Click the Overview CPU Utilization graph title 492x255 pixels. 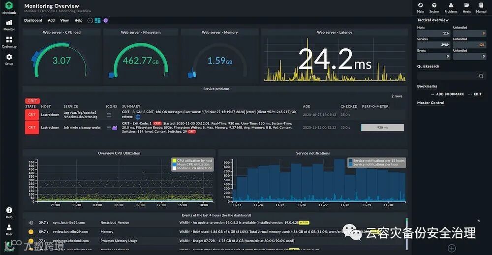point(119,153)
